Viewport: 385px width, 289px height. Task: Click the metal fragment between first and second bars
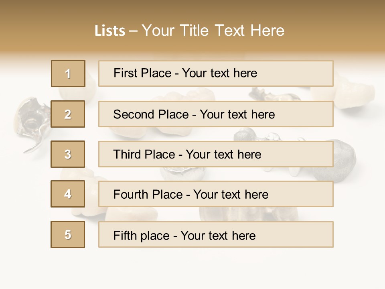click(273, 94)
